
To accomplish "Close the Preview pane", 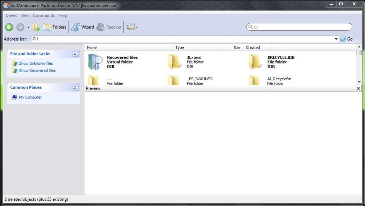I will tap(358, 88).
